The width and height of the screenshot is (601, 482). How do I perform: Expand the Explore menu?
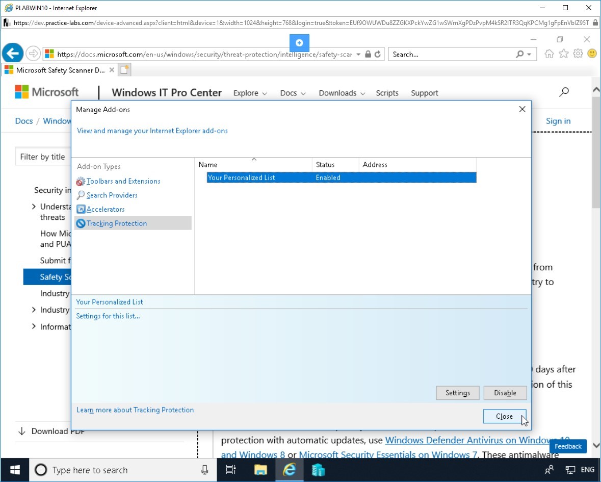point(250,93)
